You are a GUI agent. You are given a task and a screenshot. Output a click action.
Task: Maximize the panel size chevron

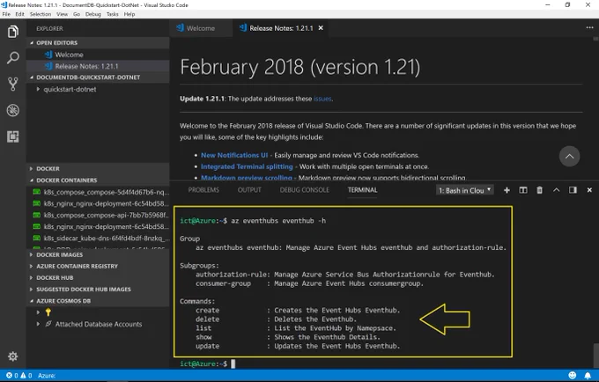point(556,190)
